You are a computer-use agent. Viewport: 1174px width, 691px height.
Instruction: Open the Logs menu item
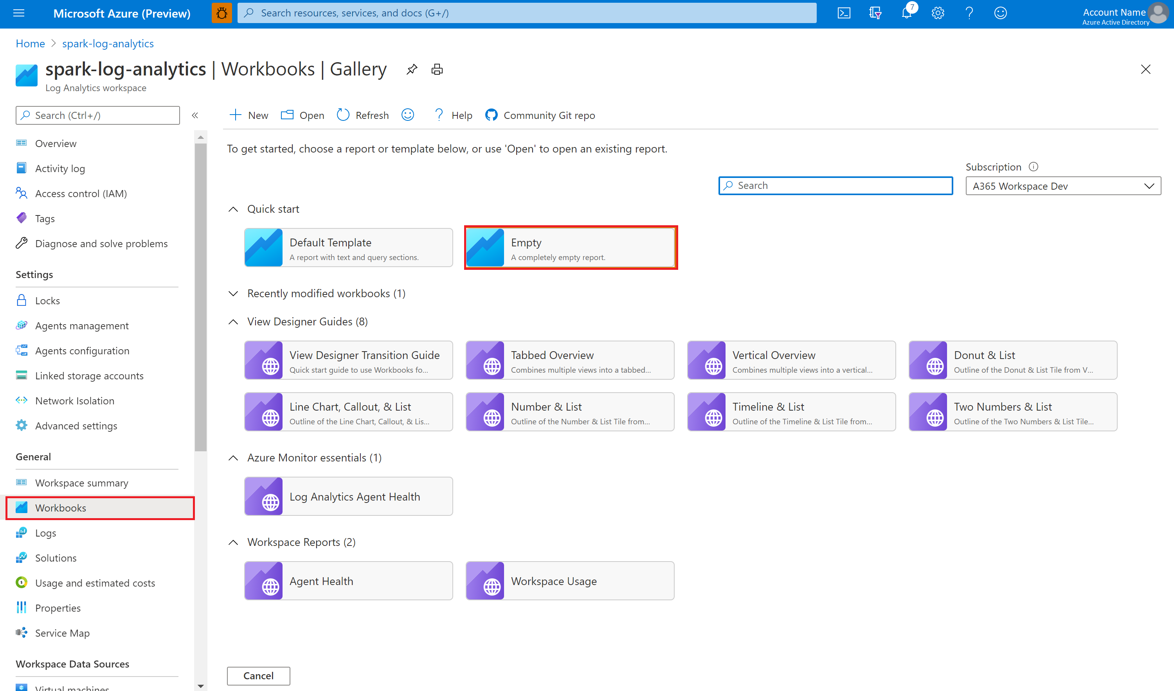[x=45, y=532]
